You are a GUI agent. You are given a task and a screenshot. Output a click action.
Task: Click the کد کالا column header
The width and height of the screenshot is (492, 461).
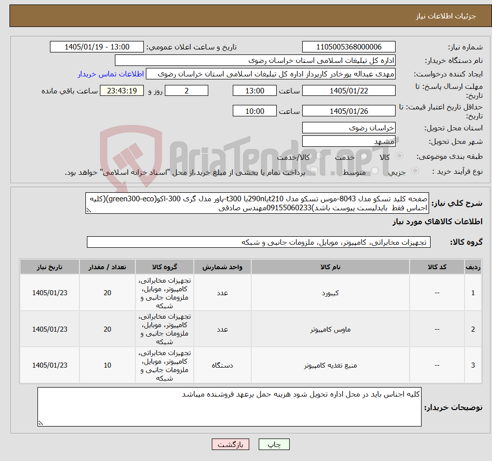[437, 267]
